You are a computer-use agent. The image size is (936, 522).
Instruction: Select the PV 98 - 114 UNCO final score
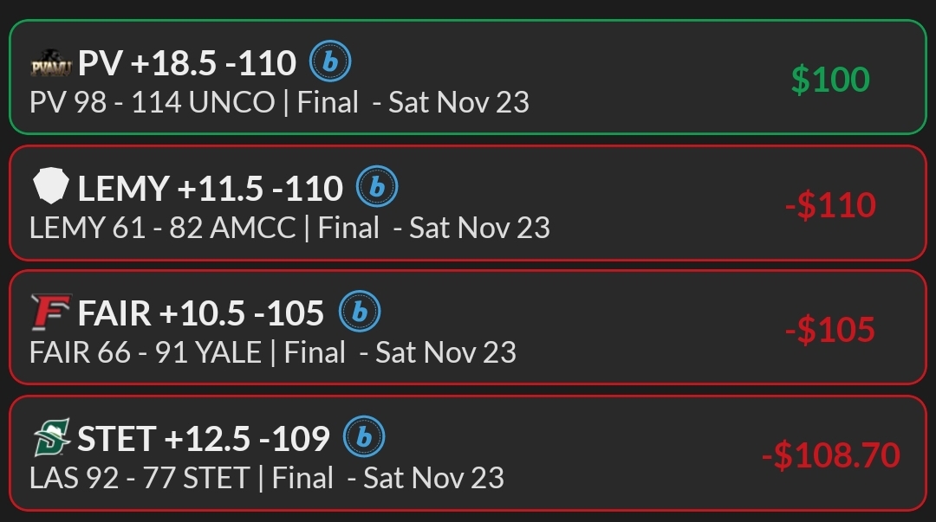click(152, 103)
